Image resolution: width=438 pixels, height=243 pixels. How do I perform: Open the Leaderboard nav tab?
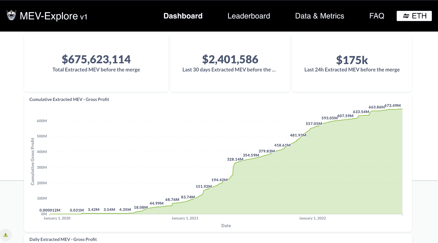pyautogui.click(x=249, y=16)
